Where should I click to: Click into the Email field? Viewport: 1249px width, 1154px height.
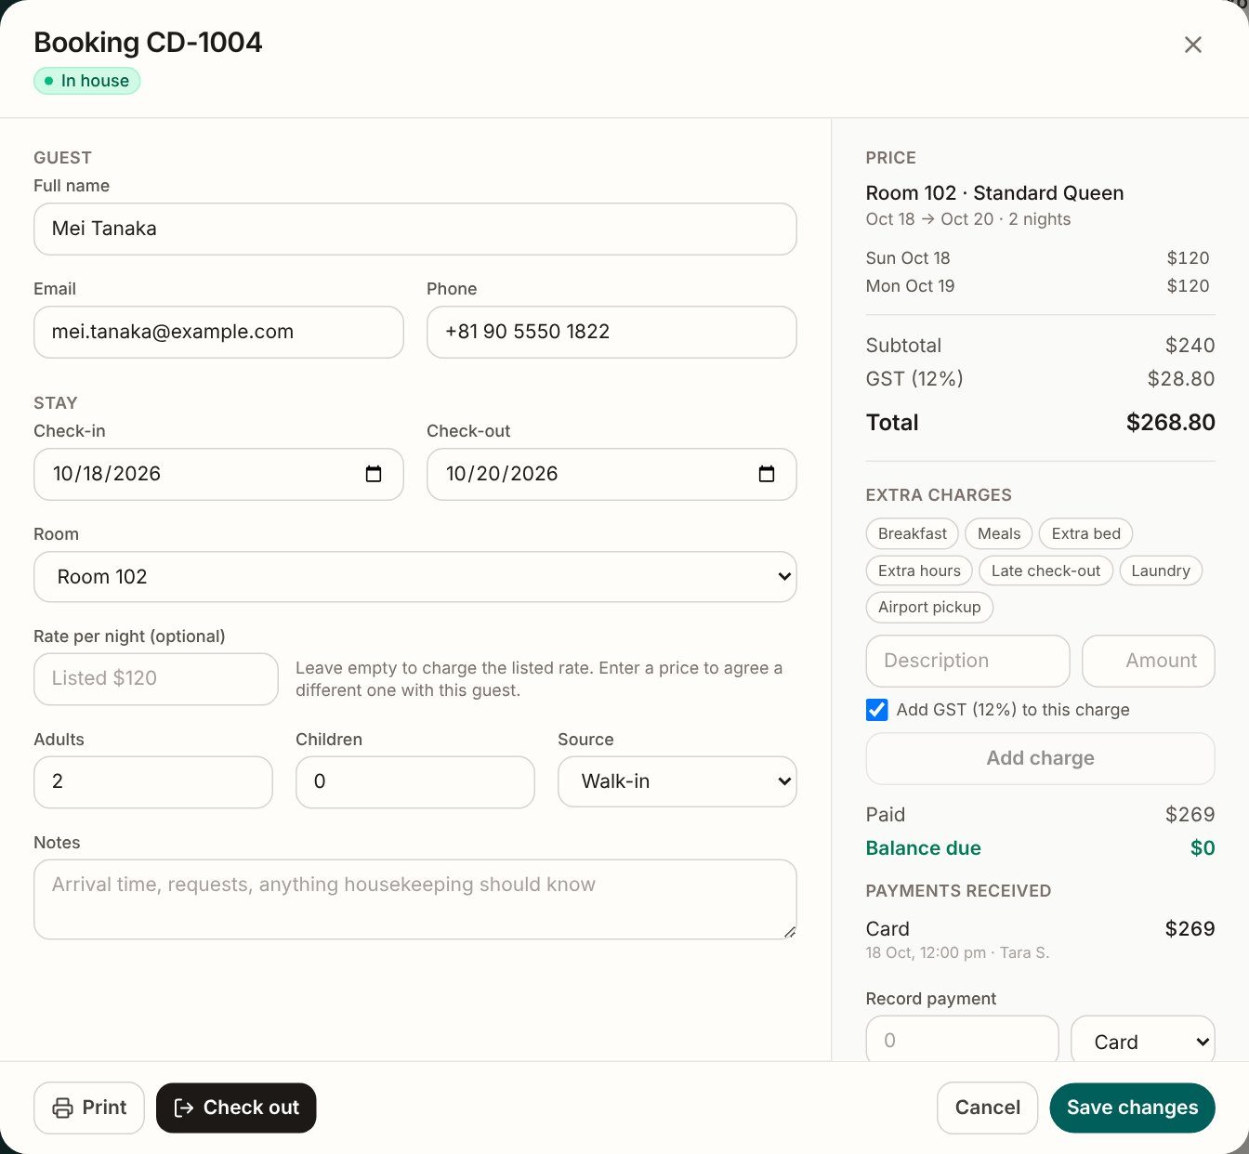click(218, 332)
